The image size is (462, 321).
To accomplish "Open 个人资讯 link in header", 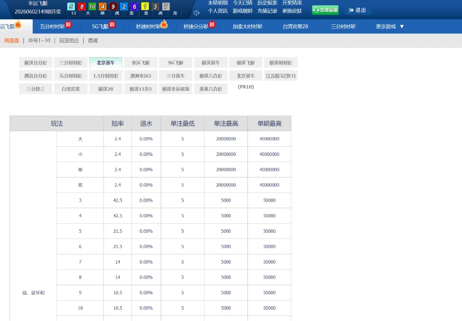I will click(x=218, y=11).
